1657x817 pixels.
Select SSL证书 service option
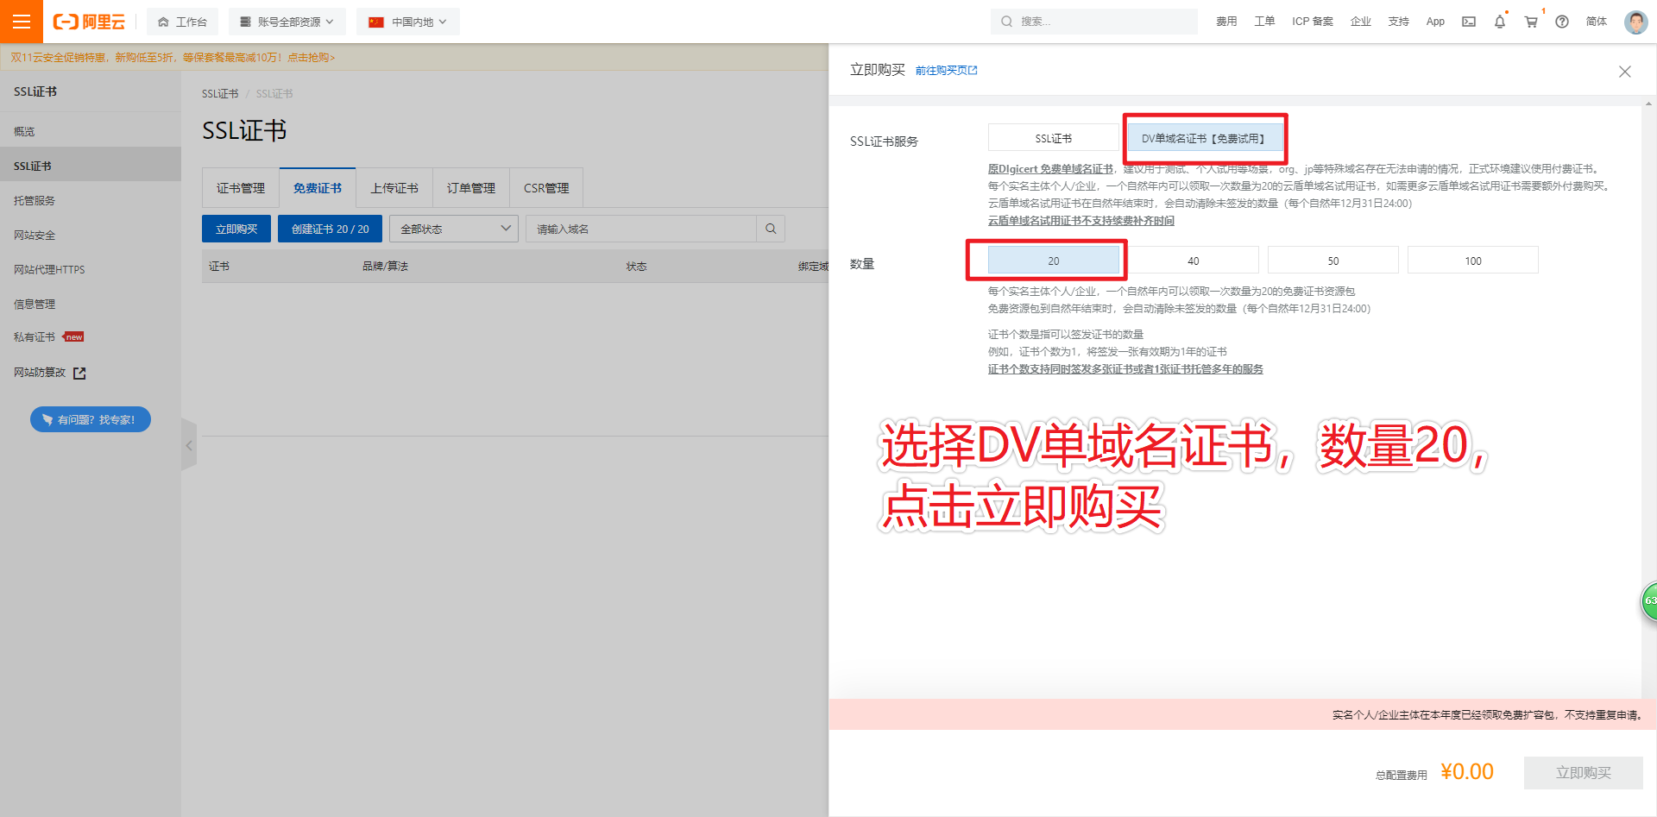coord(1054,138)
